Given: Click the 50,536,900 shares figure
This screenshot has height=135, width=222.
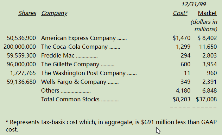Looking at the screenshot, I should (x=21, y=38).
